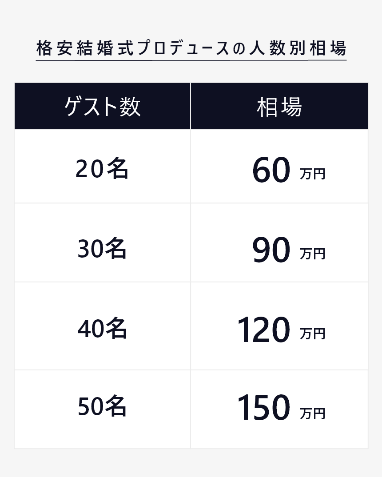The height and width of the screenshot is (477, 382).
Task: Select the 150 price value
Action: 264,407
